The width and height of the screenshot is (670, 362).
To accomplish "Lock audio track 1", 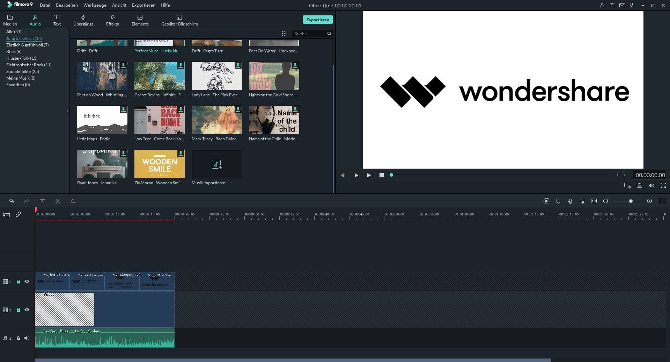I will tap(19, 338).
